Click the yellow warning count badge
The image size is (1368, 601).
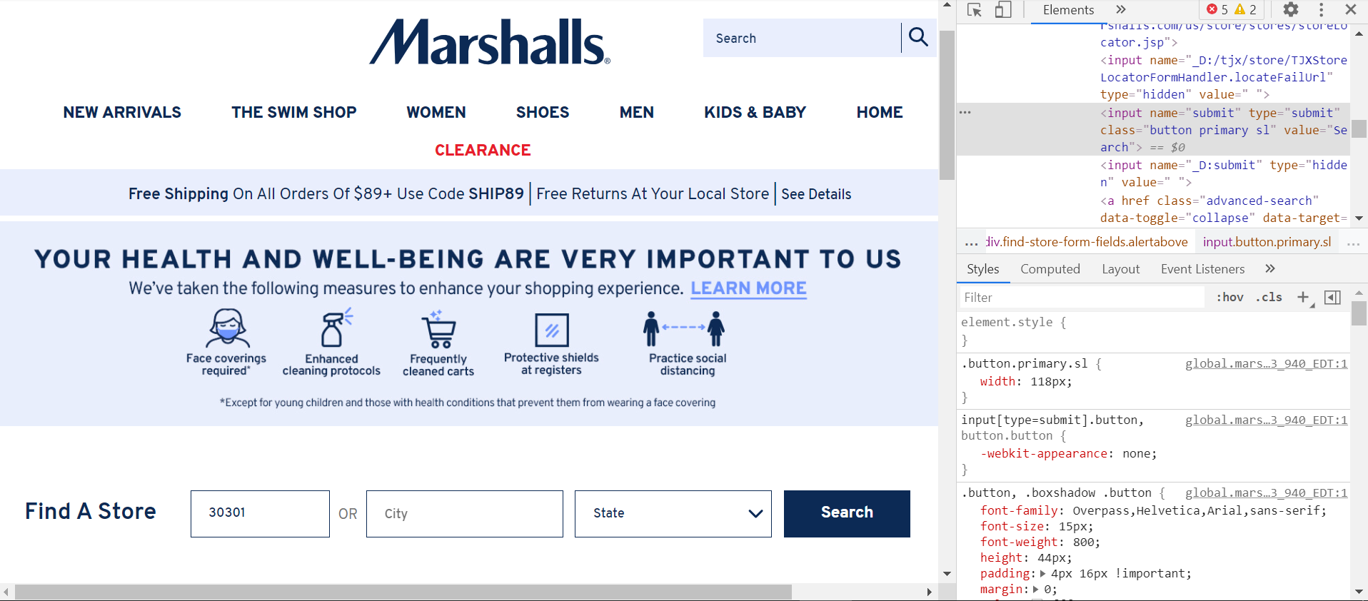(1245, 9)
